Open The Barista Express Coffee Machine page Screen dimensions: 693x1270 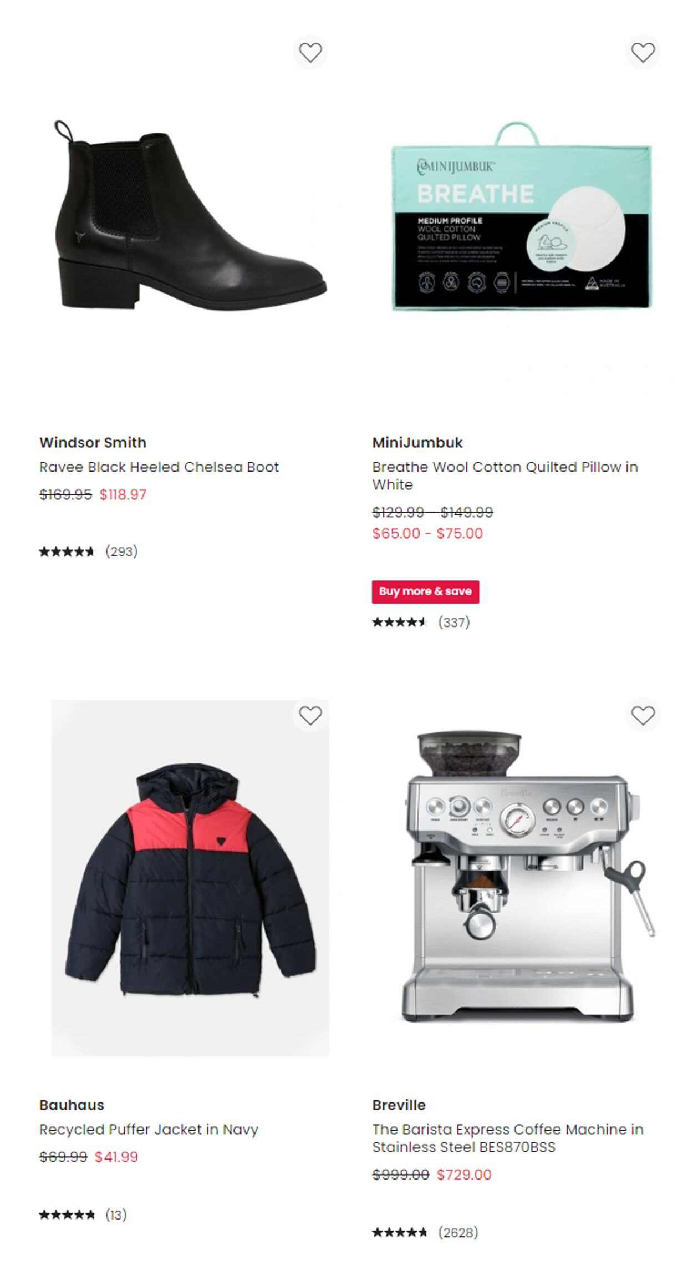pyautogui.click(x=508, y=1138)
